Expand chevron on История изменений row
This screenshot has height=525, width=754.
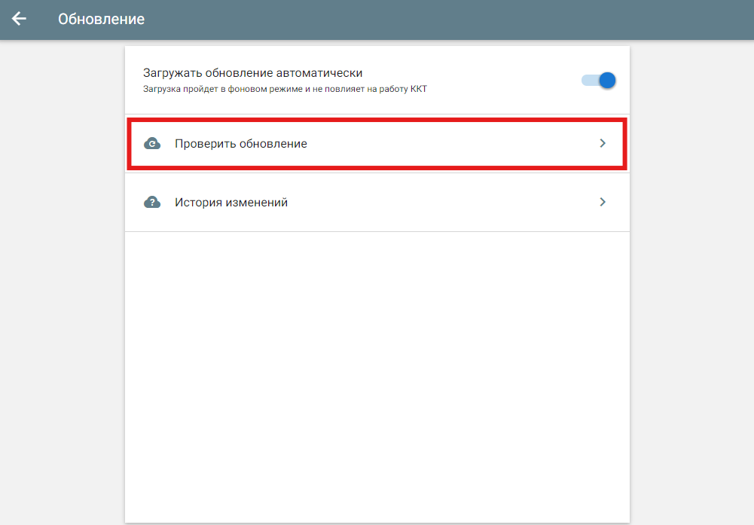click(x=603, y=202)
